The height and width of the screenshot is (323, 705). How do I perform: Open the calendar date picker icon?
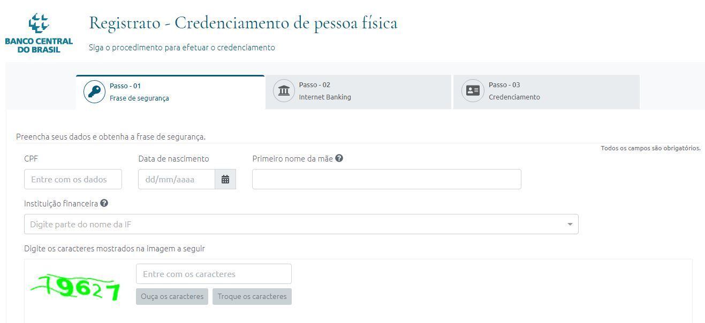pos(225,180)
